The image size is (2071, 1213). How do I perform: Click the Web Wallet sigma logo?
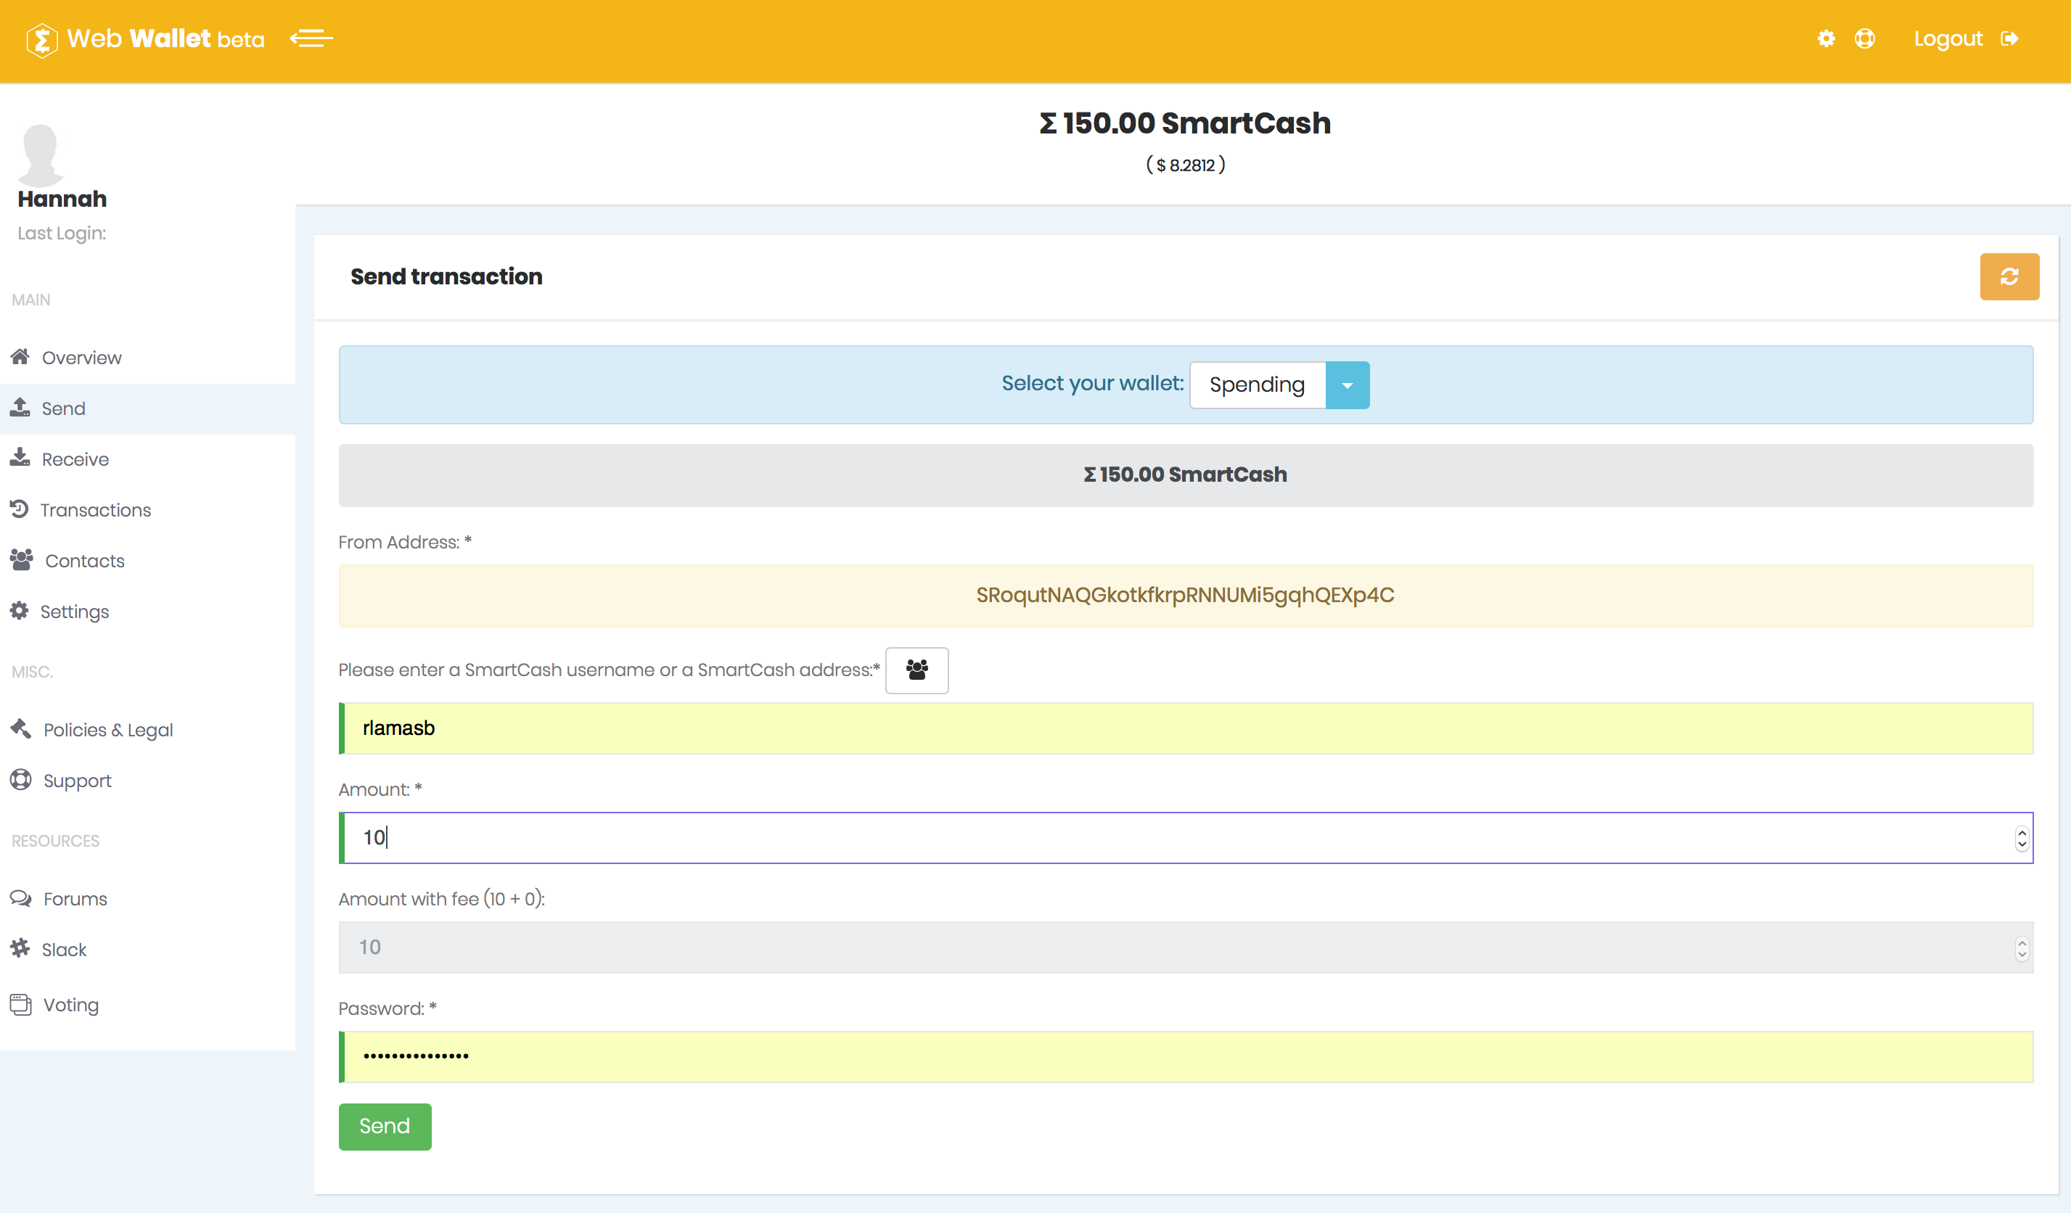[x=42, y=39]
